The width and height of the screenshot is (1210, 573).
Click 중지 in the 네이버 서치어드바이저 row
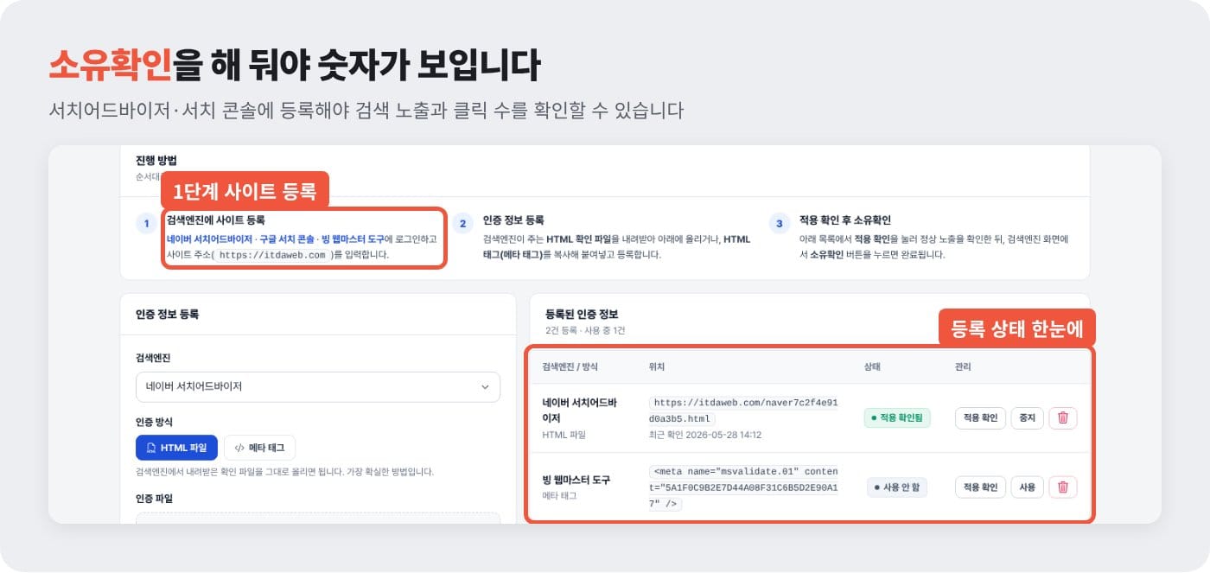coord(1028,418)
